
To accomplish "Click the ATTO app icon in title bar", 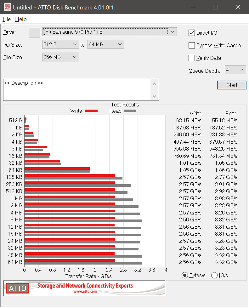I will point(8,7).
